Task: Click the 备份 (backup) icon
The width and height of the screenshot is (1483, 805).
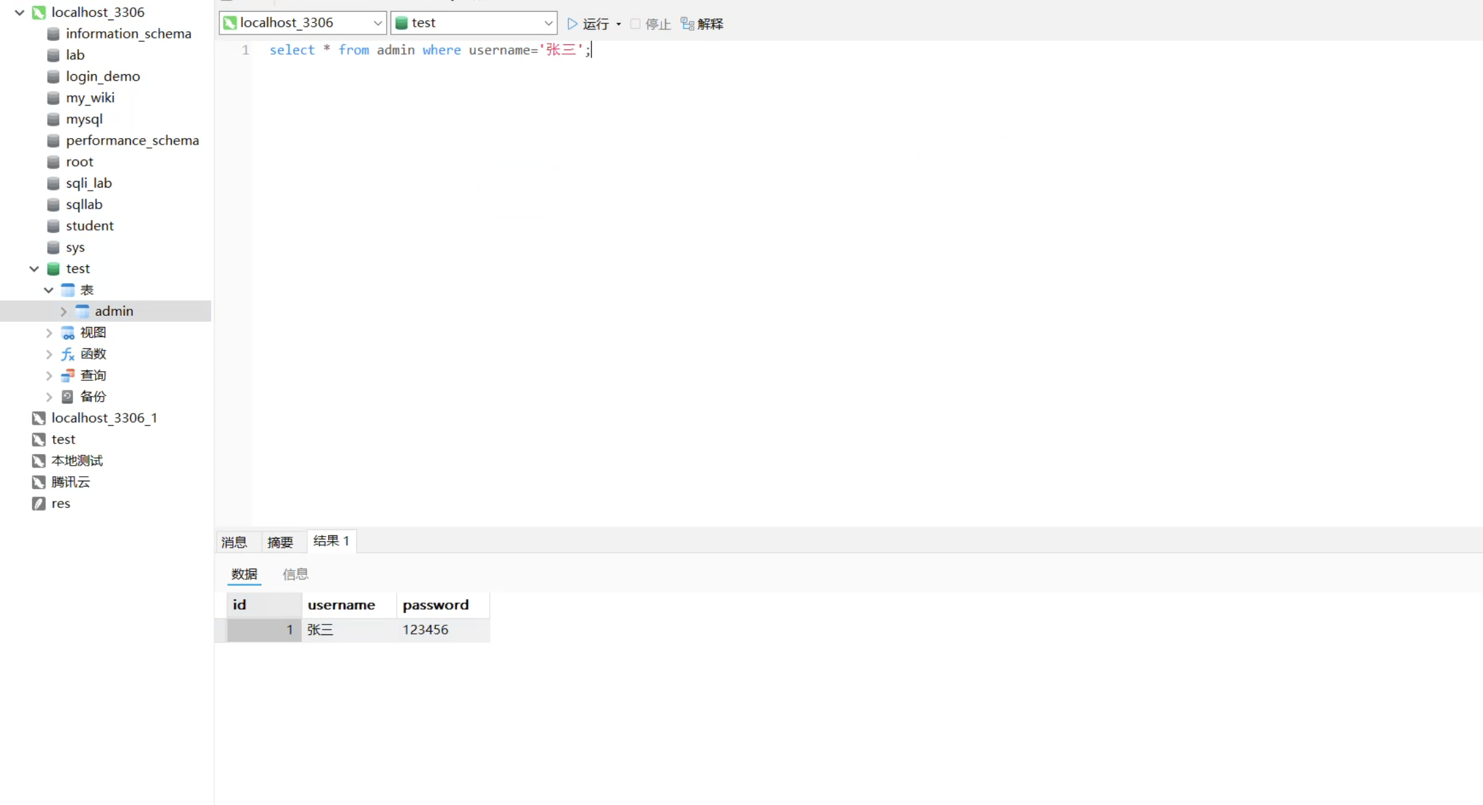Action: point(68,397)
